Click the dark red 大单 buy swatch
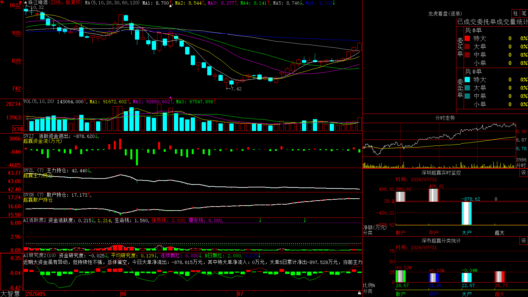This screenshot has width=528, height=297. (467, 47)
